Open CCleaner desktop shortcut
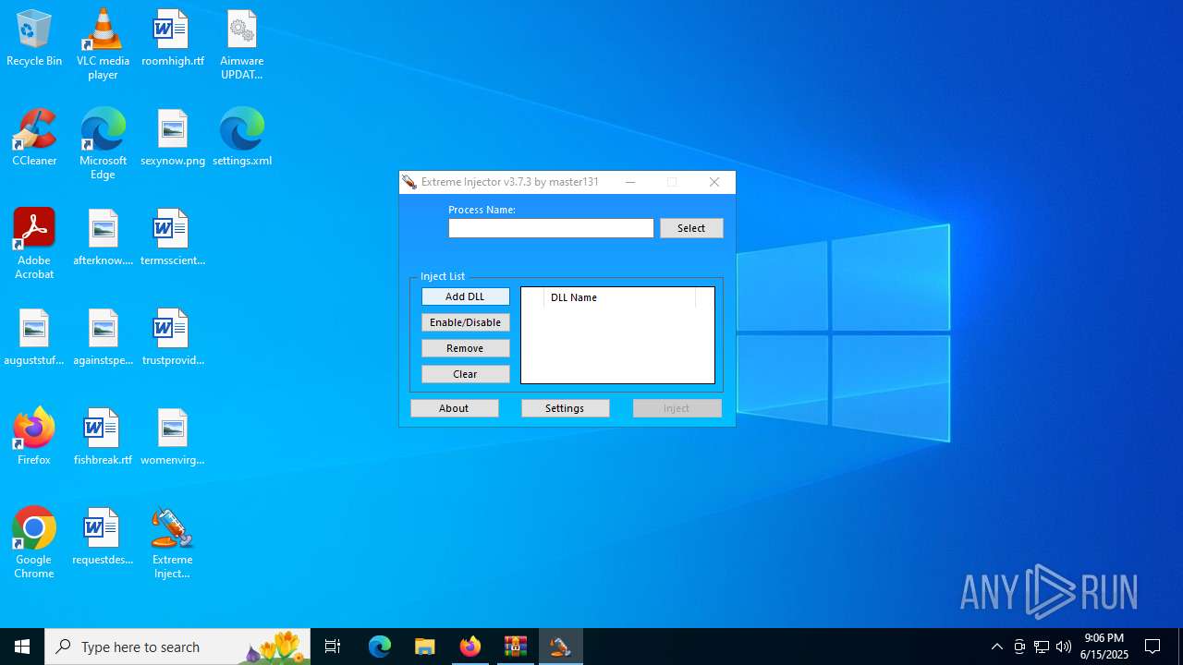The image size is (1183, 665). [34, 139]
